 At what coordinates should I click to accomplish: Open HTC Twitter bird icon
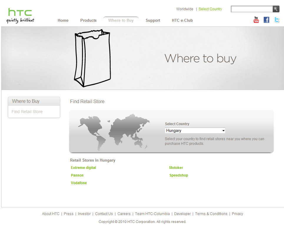coord(277,20)
